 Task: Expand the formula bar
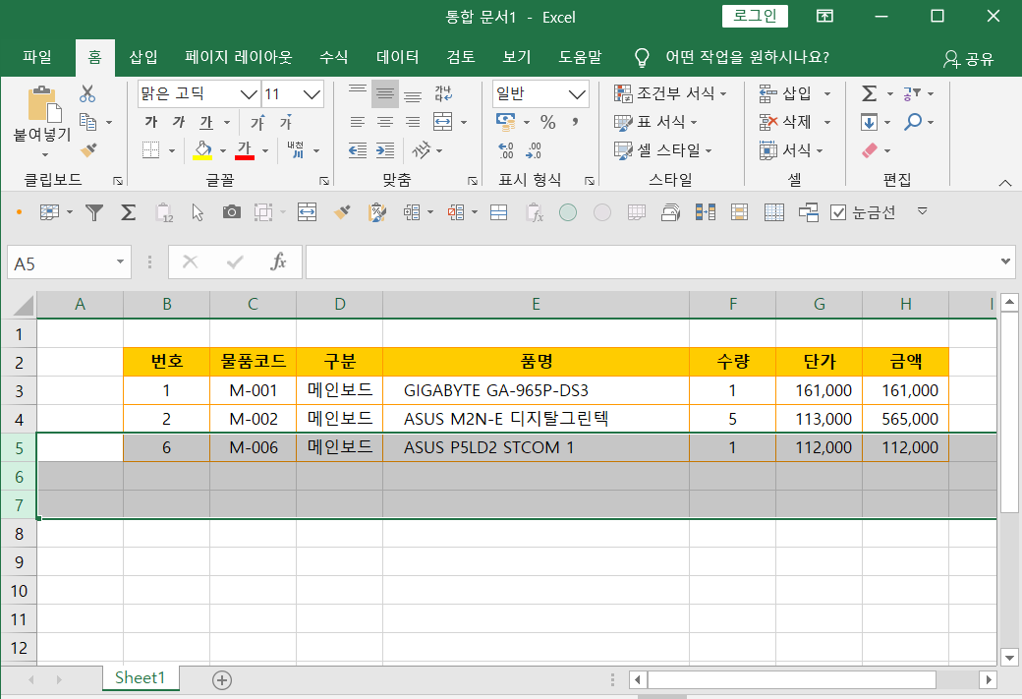[1005, 262]
